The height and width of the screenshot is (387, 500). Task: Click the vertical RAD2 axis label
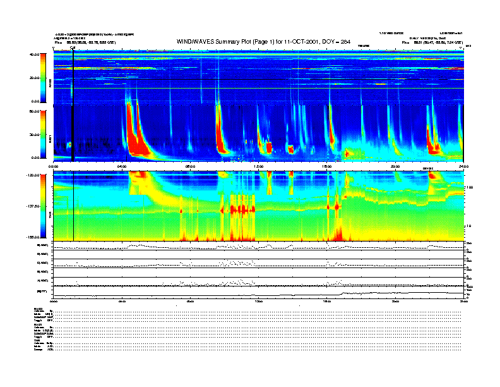click(x=50, y=83)
